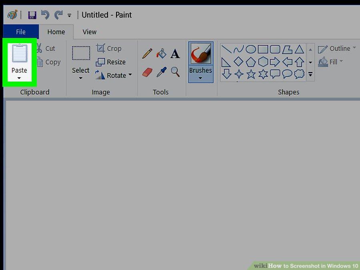Choose the Six-point star shape
This screenshot has height=270, width=360.
(263, 74)
